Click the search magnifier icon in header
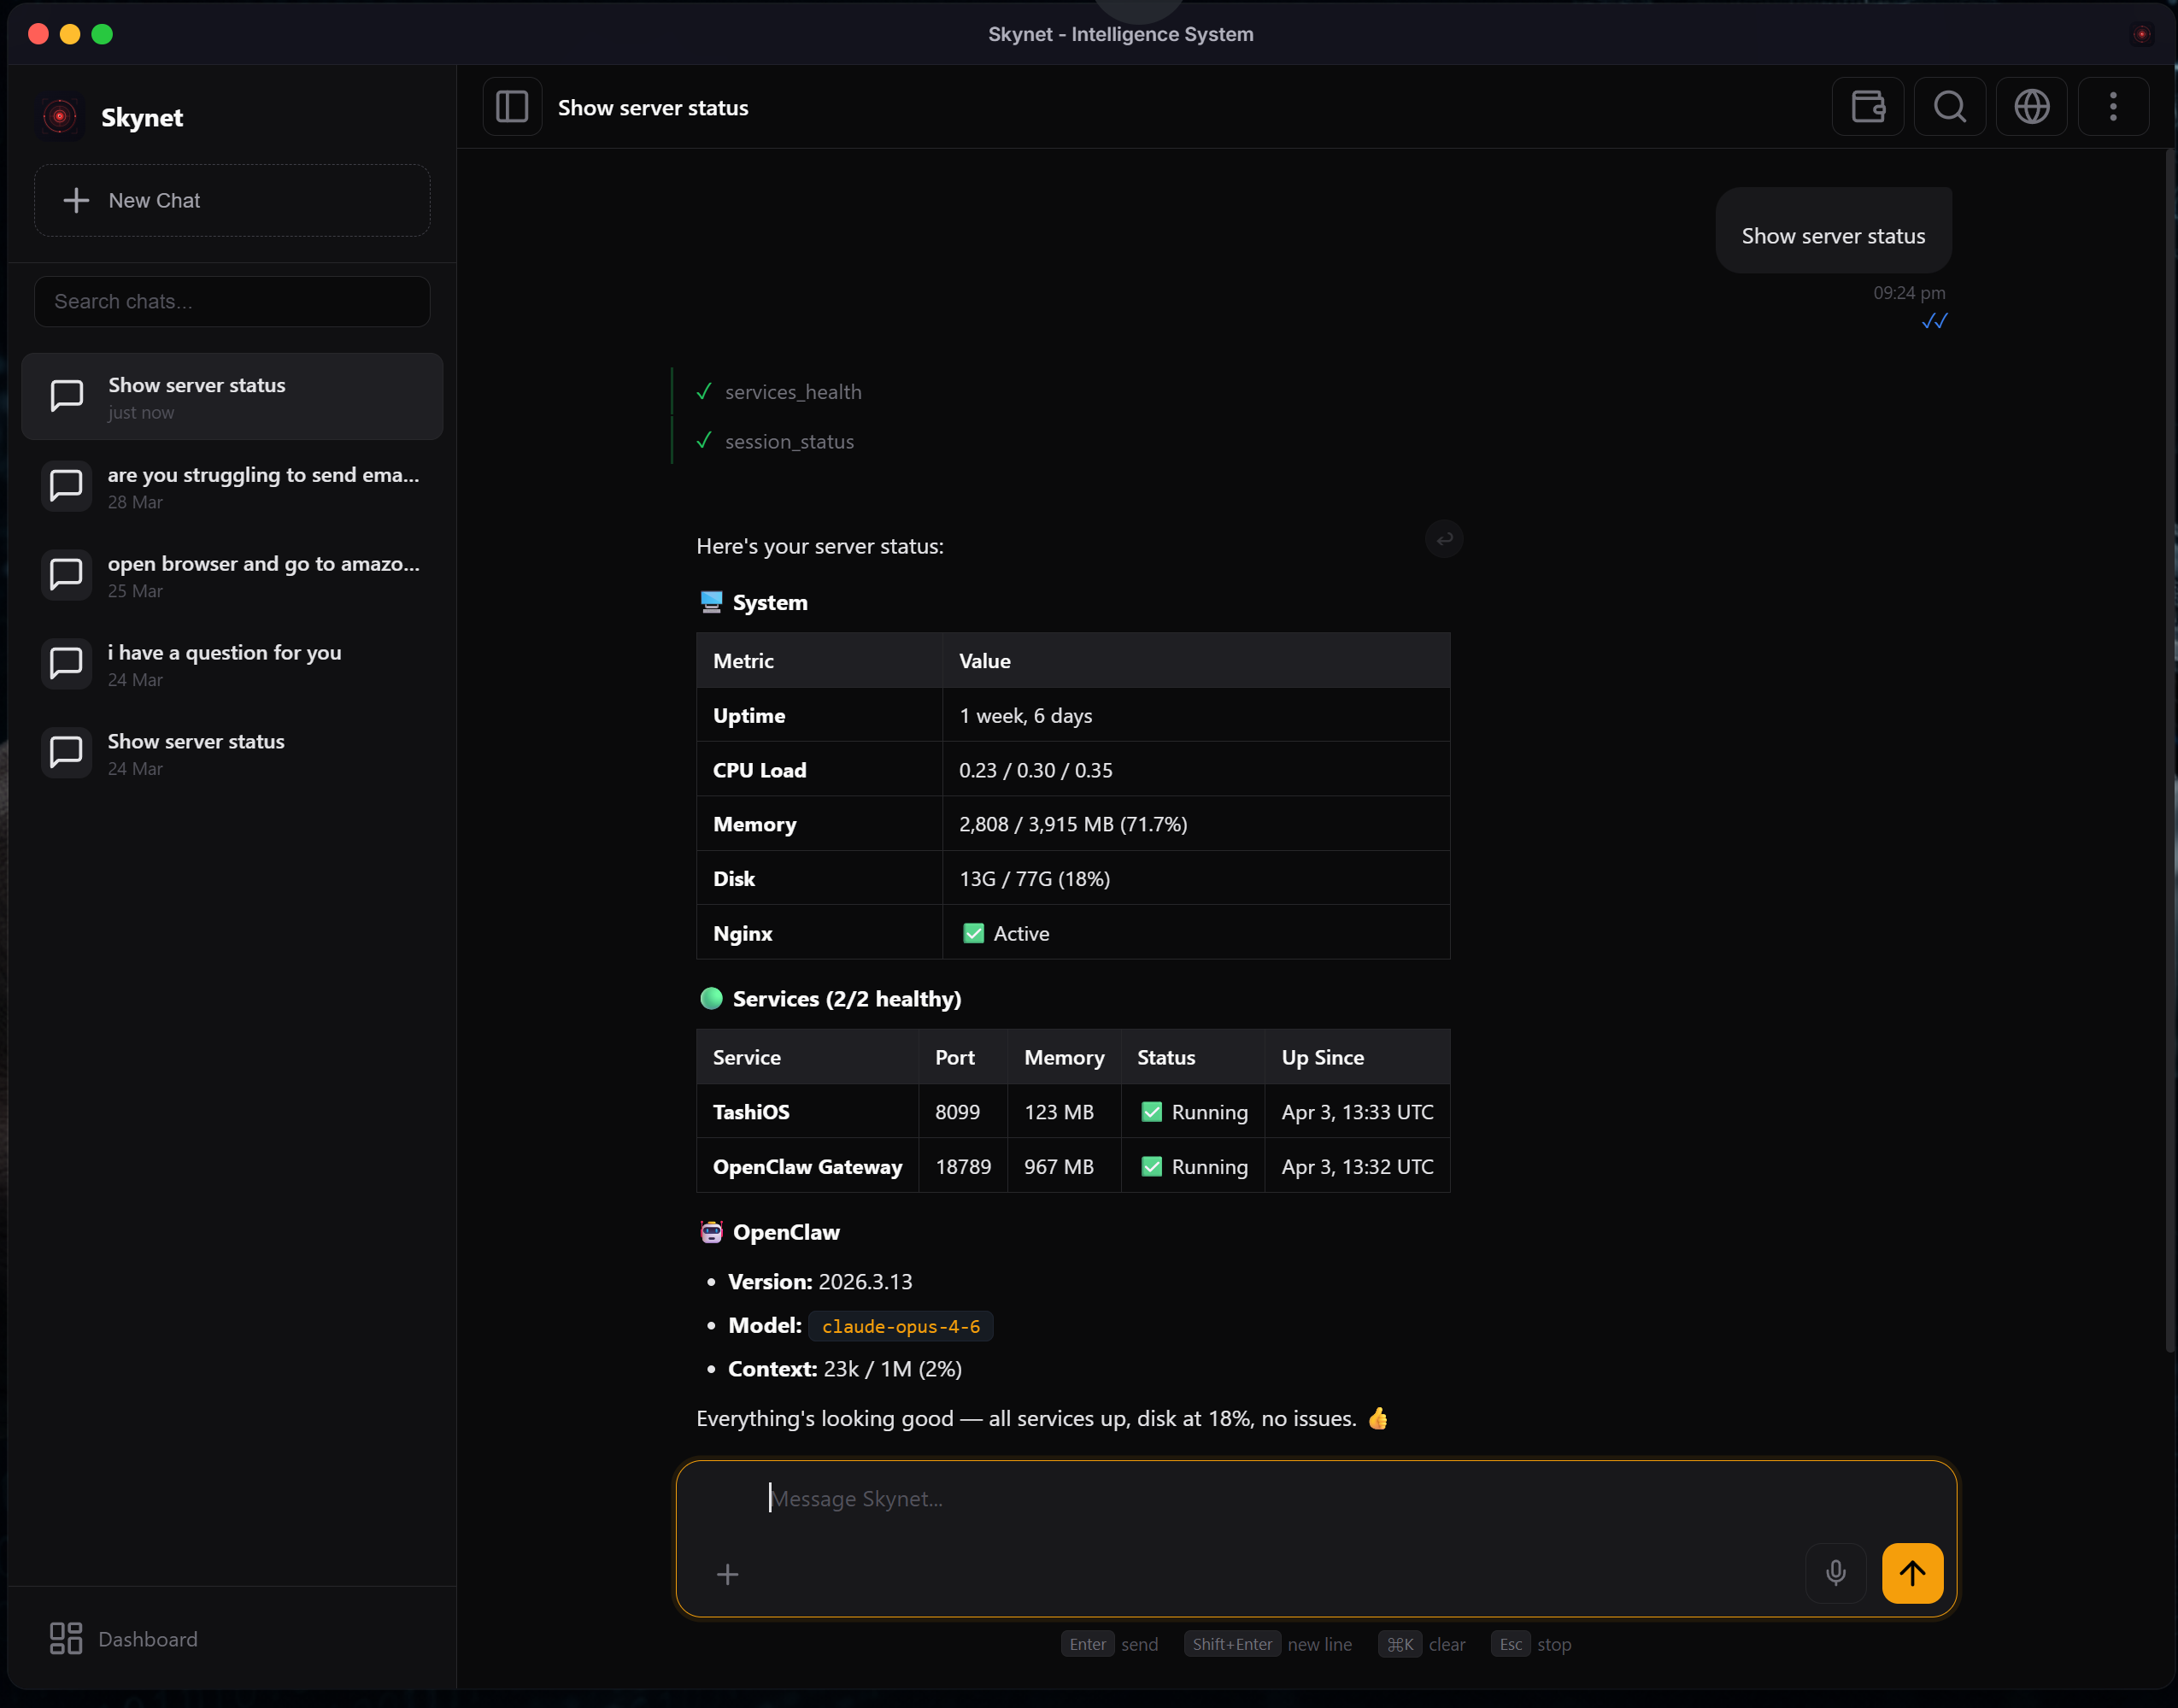This screenshot has width=2178, height=1708. point(1949,107)
